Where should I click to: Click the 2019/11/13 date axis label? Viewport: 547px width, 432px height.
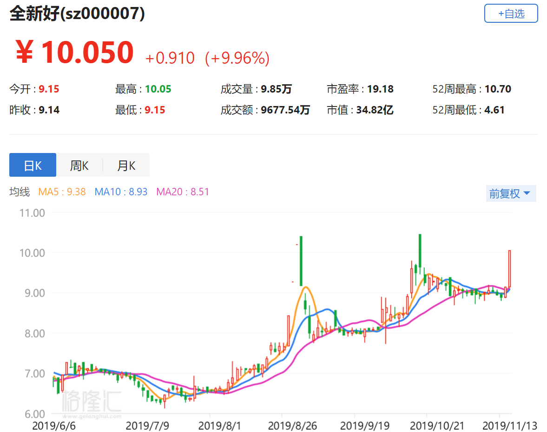pyautogui.click(x=510, y=425)
